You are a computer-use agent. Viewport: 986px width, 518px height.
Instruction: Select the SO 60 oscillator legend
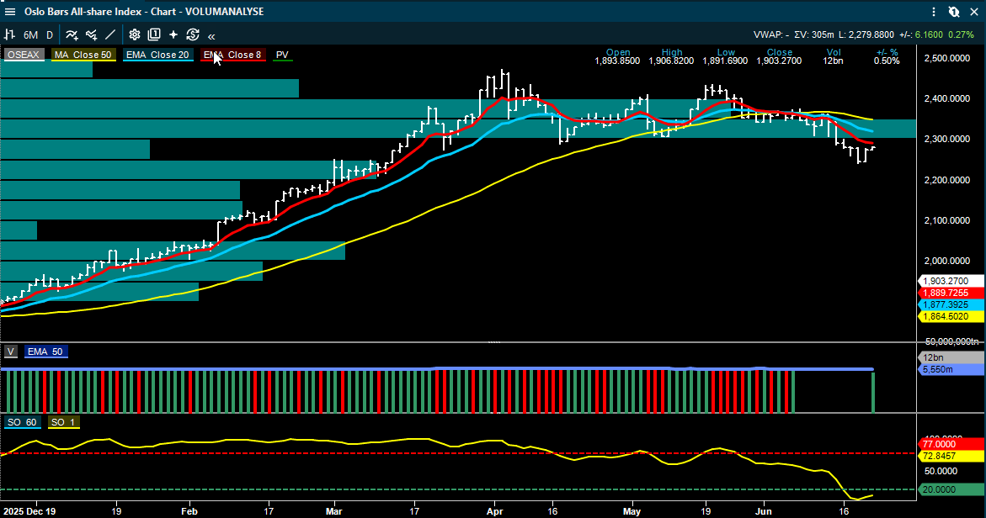click(x=22, y=422)
